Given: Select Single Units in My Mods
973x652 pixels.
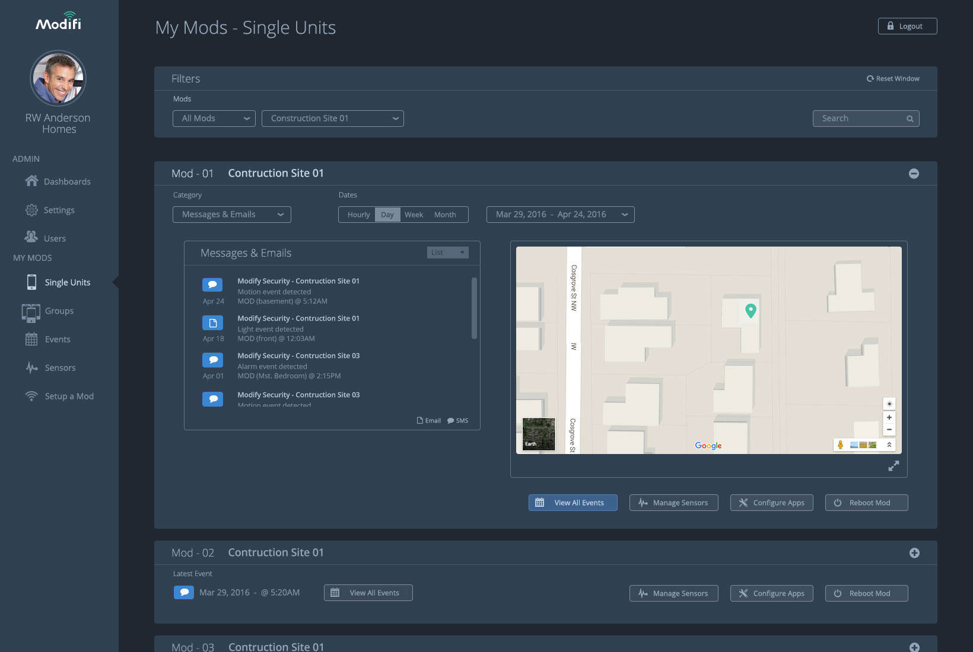Looking at the screenshot, I should point(59,282).
